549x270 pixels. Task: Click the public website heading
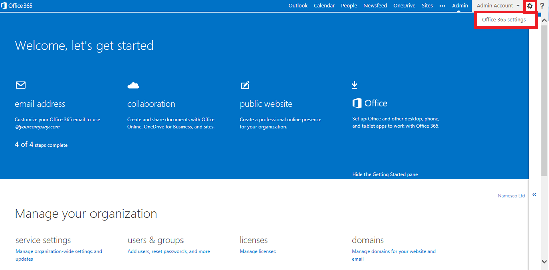click(266, 104)
